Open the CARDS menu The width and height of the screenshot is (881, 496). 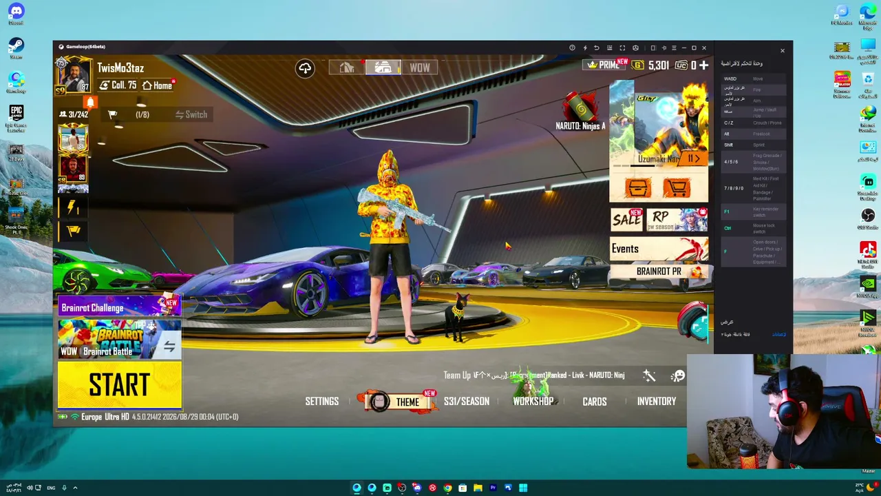(x=595, y=401)
